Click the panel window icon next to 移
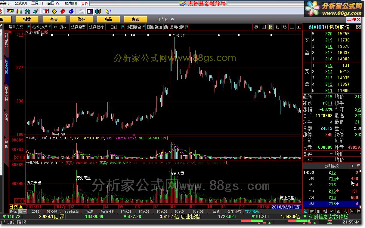The image size is (365, 228). click(x=292, y=27)
